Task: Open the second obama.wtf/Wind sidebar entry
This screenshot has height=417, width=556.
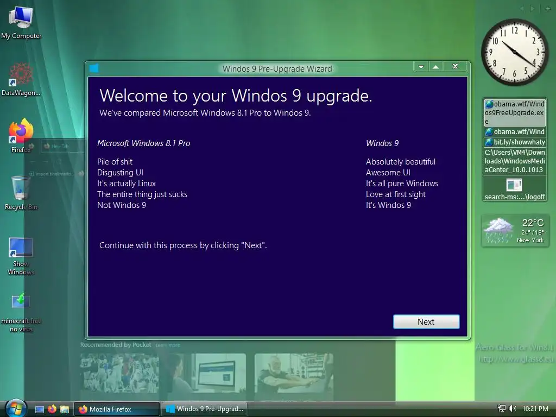Action: pyautogui.click(x=515, y=132)
